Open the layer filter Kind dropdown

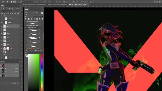[5, 9]
